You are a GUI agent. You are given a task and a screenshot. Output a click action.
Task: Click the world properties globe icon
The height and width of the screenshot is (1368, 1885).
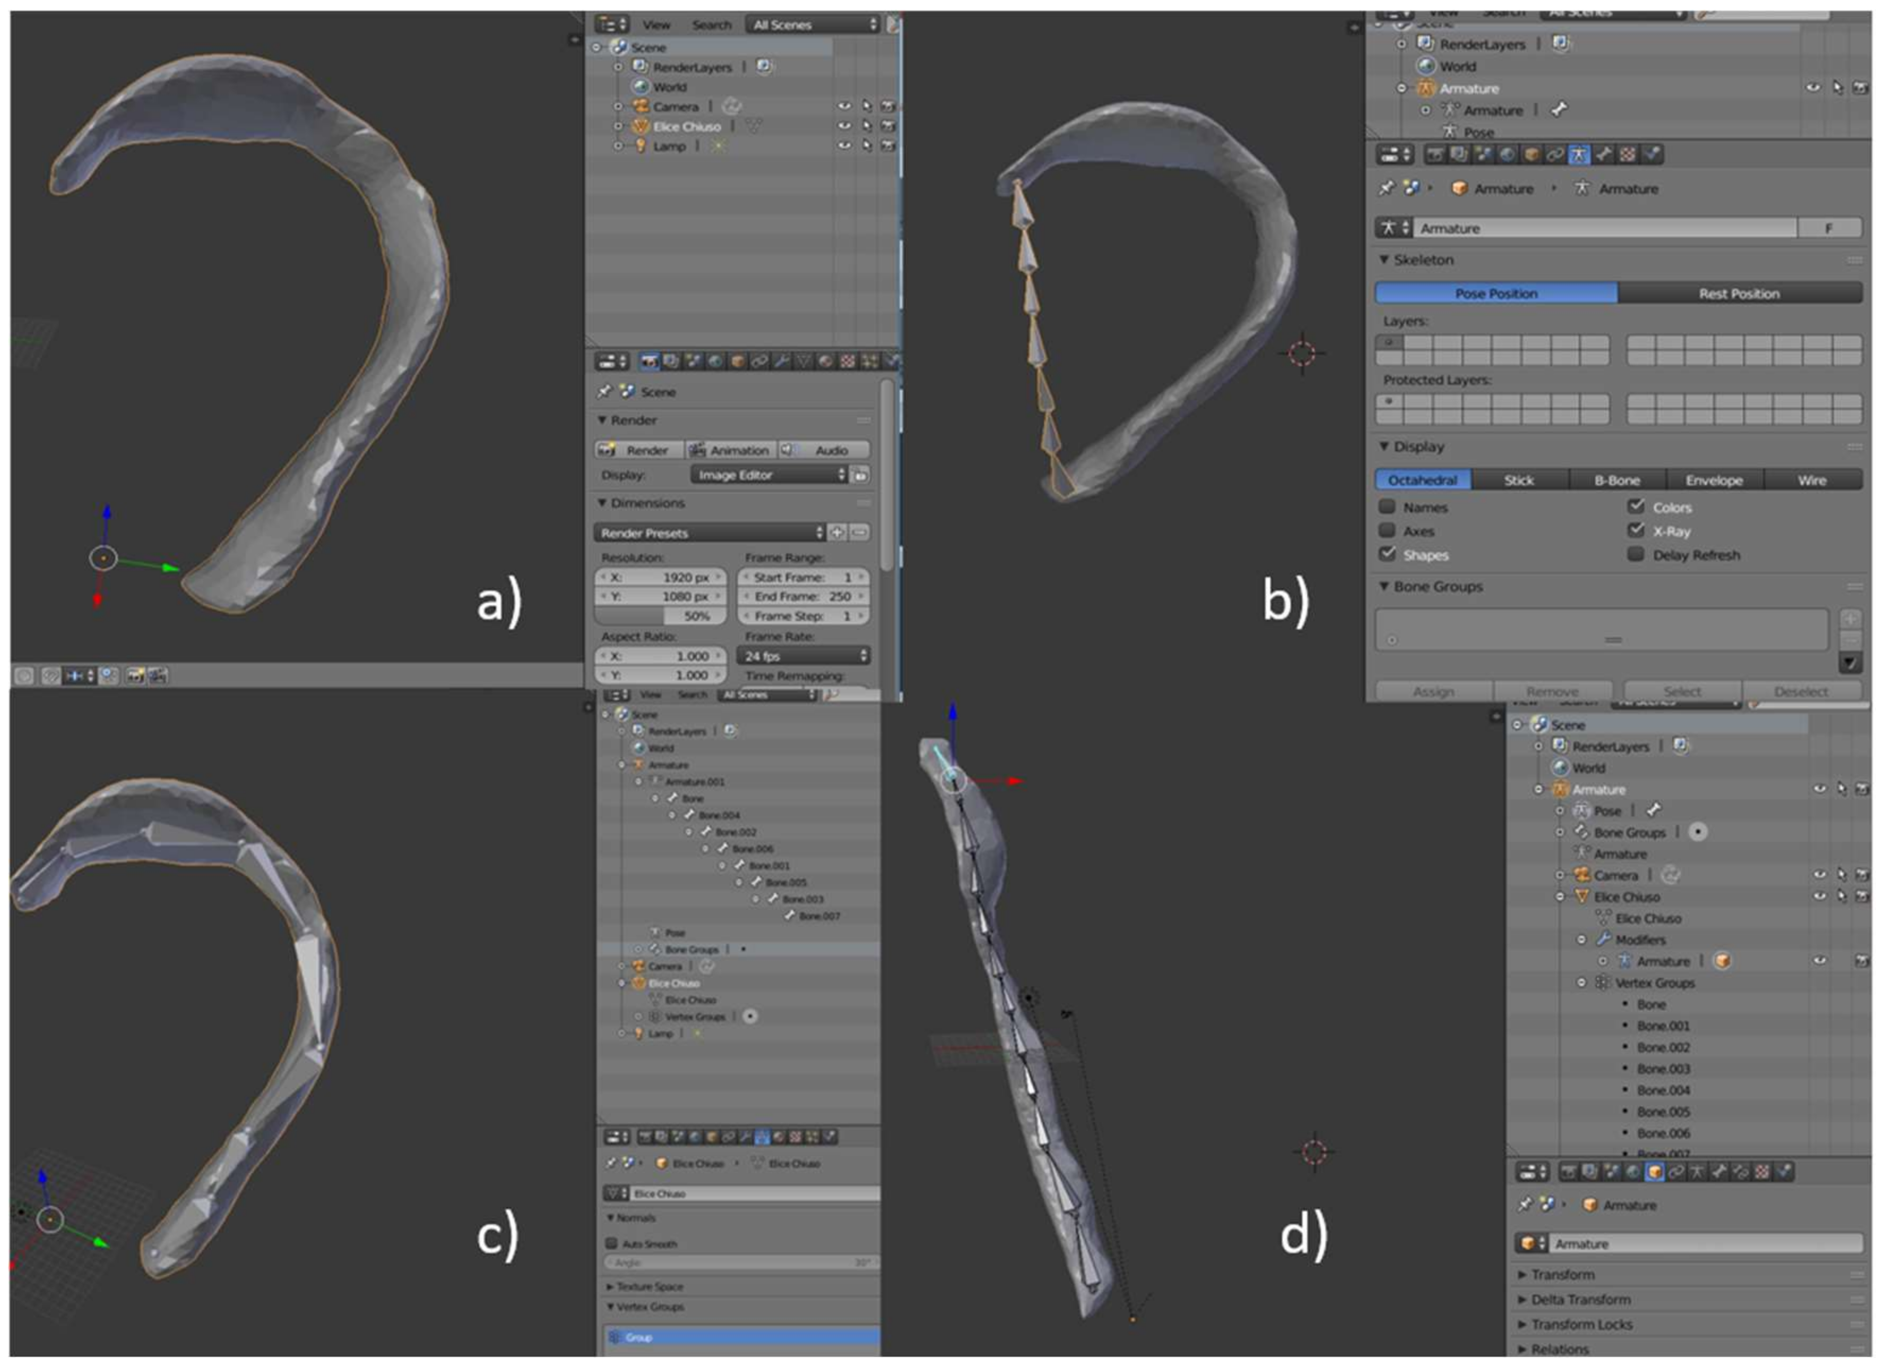pos(715,361)
